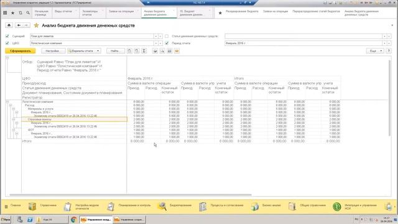Launch Chrome from the taskbar
This screenshot has height=224, width=398.
73,220
